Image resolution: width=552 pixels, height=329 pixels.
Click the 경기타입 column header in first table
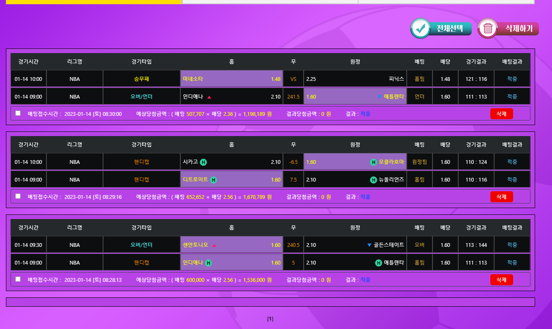pos(141,62)
